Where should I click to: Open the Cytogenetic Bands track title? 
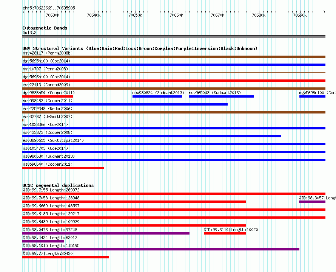(45, 28)
